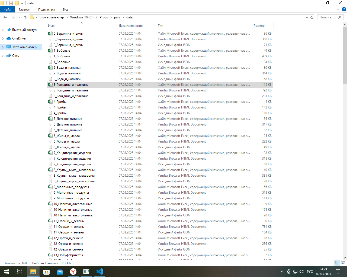347x277 pixels.
Task: Select 10_Напитки_алкогольные Excel CSV file
Action: pyautogui.click(x=160, y=204)
